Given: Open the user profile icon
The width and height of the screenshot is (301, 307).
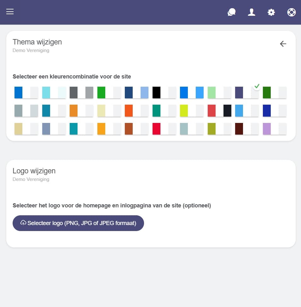Looking at the screenshot, I should point(252,12).
